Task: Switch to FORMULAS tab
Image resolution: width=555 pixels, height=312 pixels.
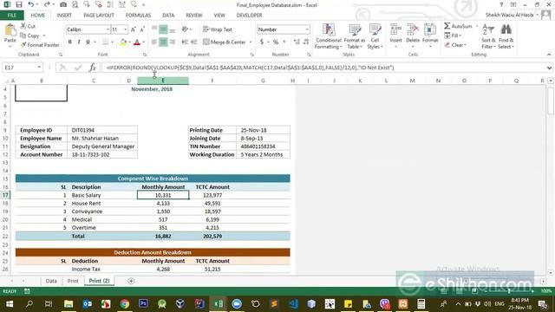Action: pos(138,16)
